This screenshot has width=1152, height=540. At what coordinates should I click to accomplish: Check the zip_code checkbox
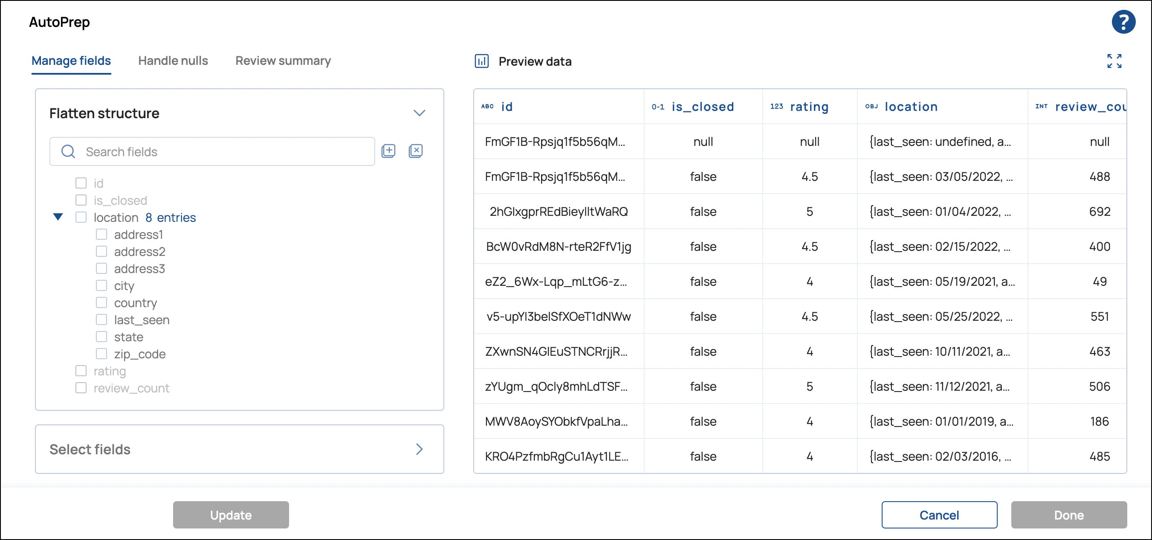(101, 354)
